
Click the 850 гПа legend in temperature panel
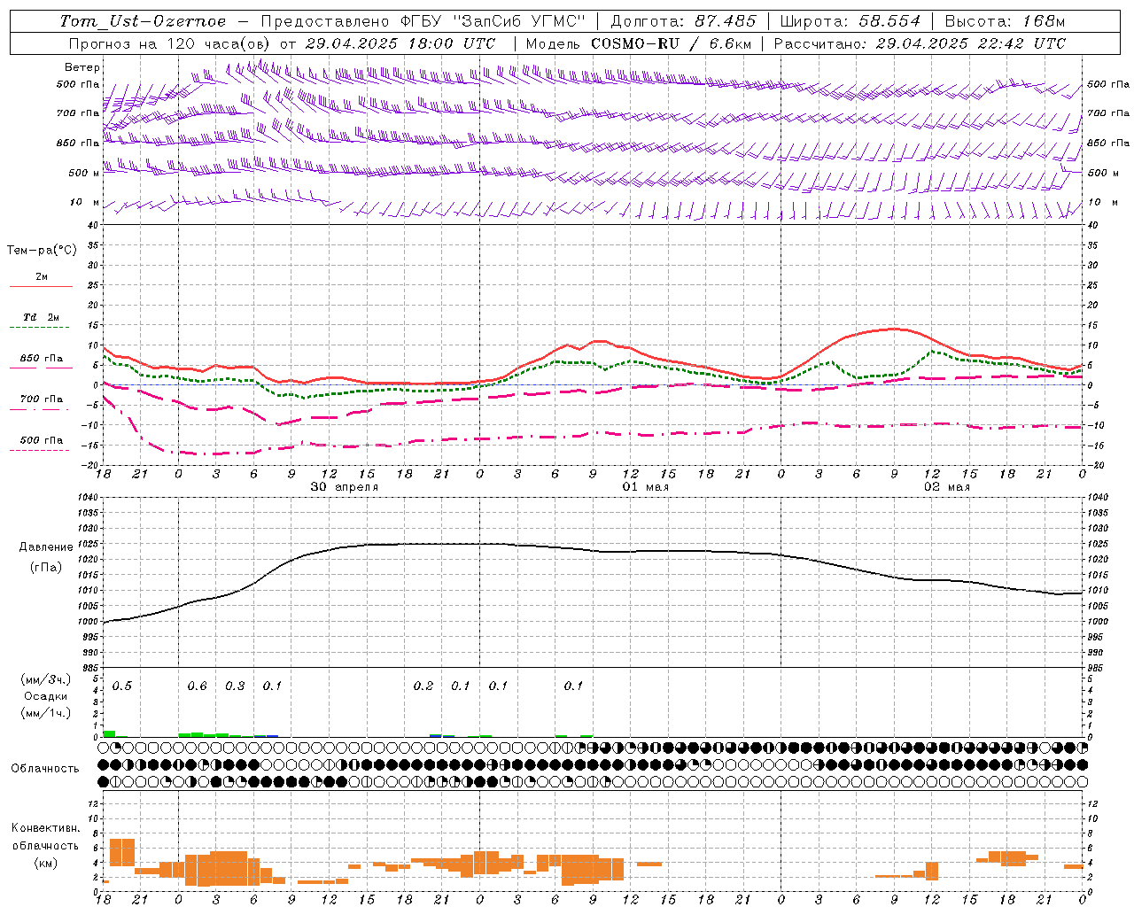pos(41,361)
